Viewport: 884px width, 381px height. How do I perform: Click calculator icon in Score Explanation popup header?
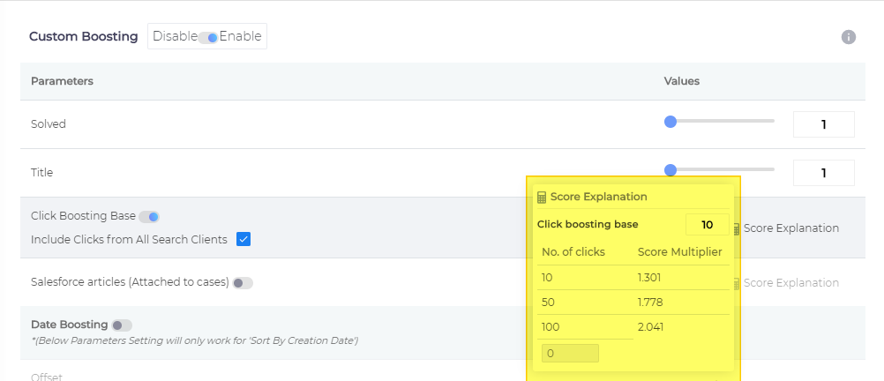coord(542,198)
